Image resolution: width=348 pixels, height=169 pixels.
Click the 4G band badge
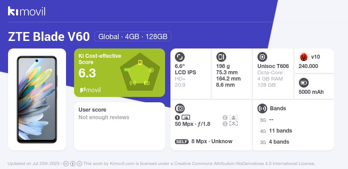263,131
